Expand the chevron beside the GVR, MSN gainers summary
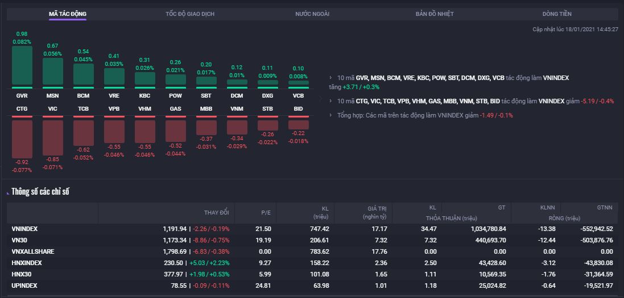The width and height of the screenshot is (624, 298). [x=331, y=78]
